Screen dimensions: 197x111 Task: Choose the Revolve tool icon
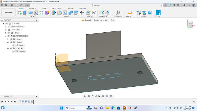[x=31, y=13]
